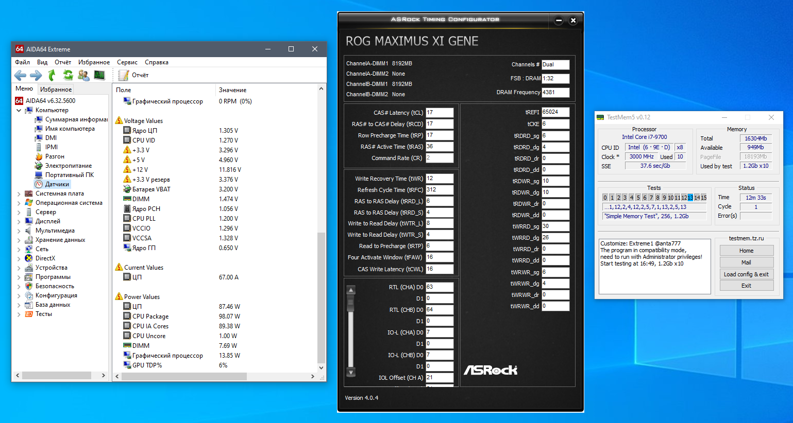
Task: Open the Сервис menu
Action: point(127,62)
